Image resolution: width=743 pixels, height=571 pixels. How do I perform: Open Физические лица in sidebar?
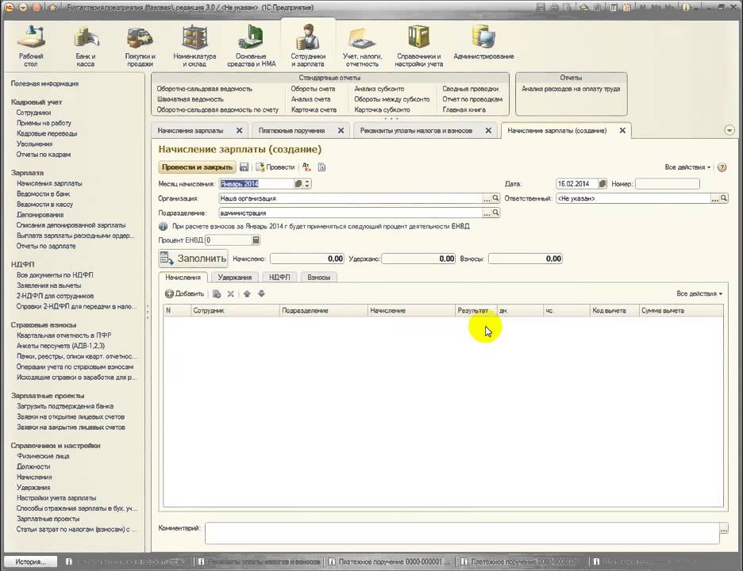(43, 456)
